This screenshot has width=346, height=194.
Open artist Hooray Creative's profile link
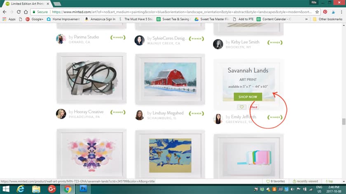click(89, 112)
